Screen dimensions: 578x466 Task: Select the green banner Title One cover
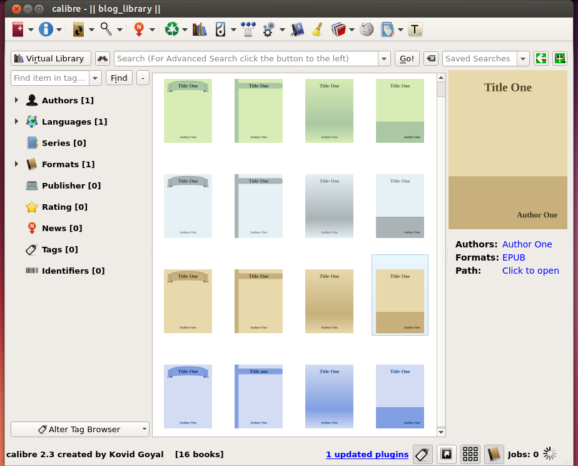pos(188,111)
